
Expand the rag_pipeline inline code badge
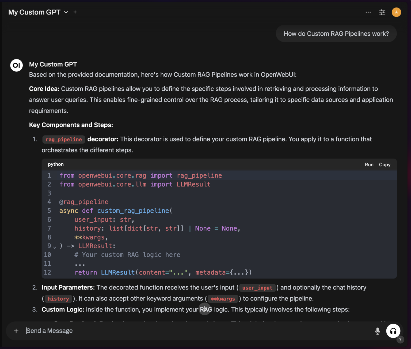click(x=63, y=139)
